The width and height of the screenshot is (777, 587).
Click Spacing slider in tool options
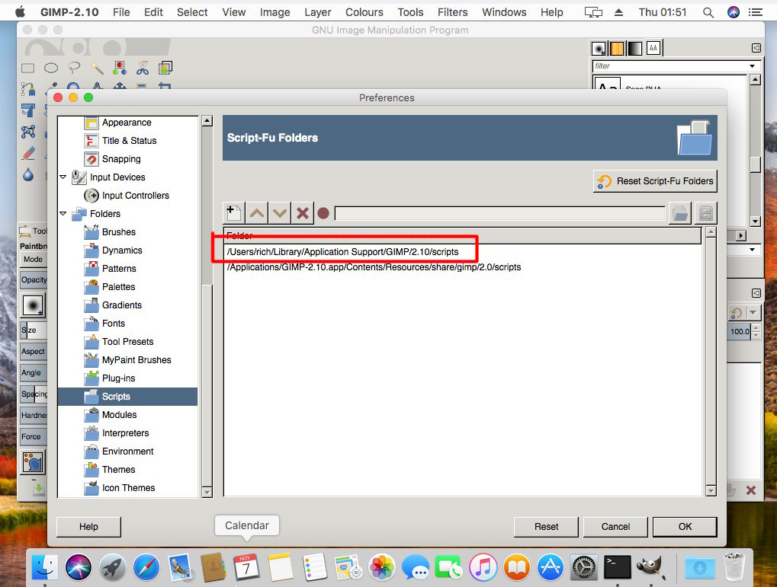coord(34,394)
